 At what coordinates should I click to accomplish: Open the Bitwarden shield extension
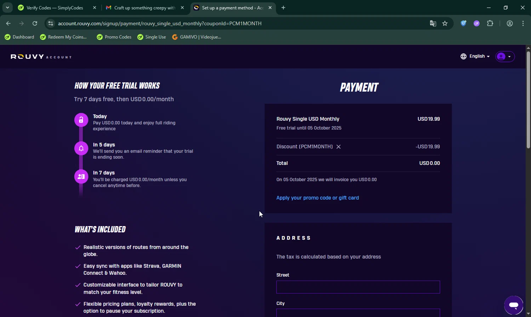tap(463, 23)
